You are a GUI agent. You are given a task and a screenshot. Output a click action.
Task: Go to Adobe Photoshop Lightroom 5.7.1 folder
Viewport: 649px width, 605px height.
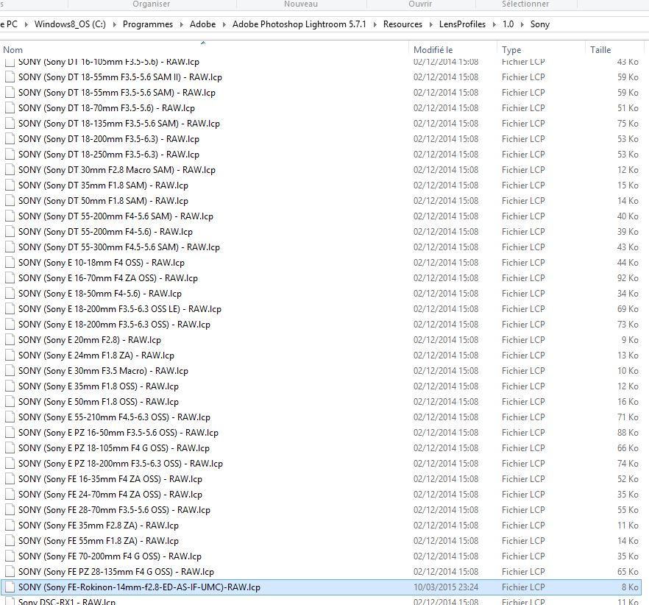(299, 24)
